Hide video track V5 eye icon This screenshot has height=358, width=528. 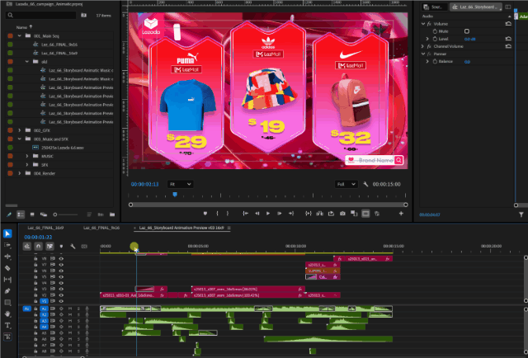click(61, 277)
